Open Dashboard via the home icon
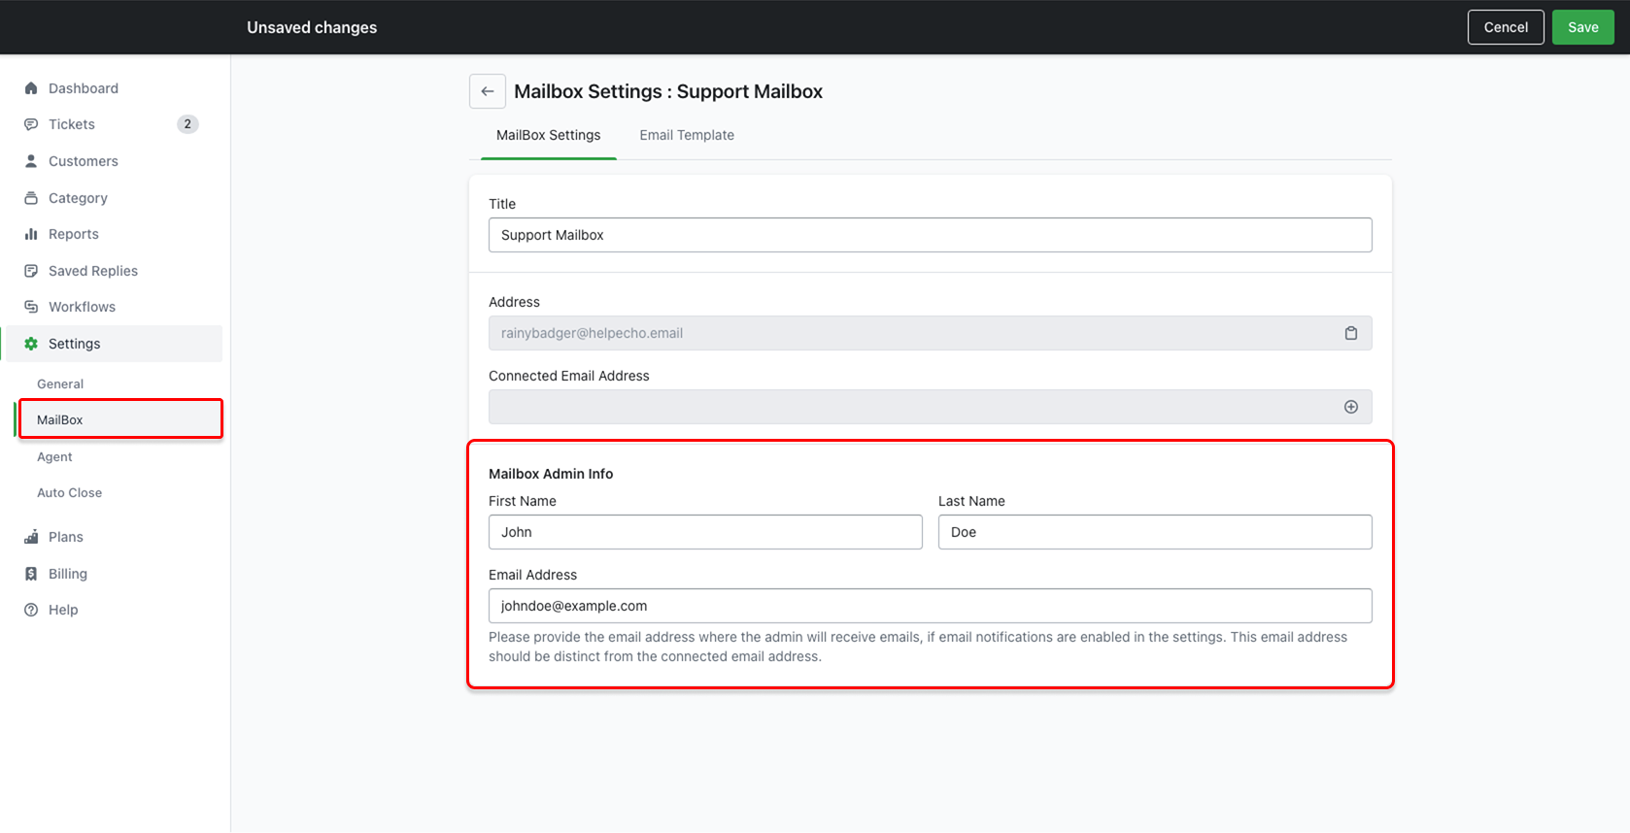Image resolution: width=1630 pixels, height=833 pixels. point(31,88)
